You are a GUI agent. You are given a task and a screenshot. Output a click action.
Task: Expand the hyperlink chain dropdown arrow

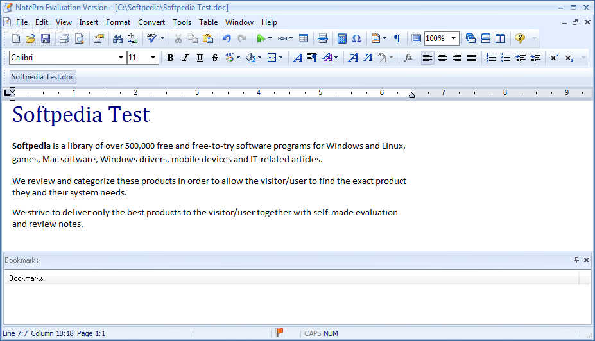(291, 38)
